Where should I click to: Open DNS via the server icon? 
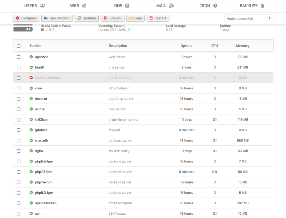pos(127,5)
